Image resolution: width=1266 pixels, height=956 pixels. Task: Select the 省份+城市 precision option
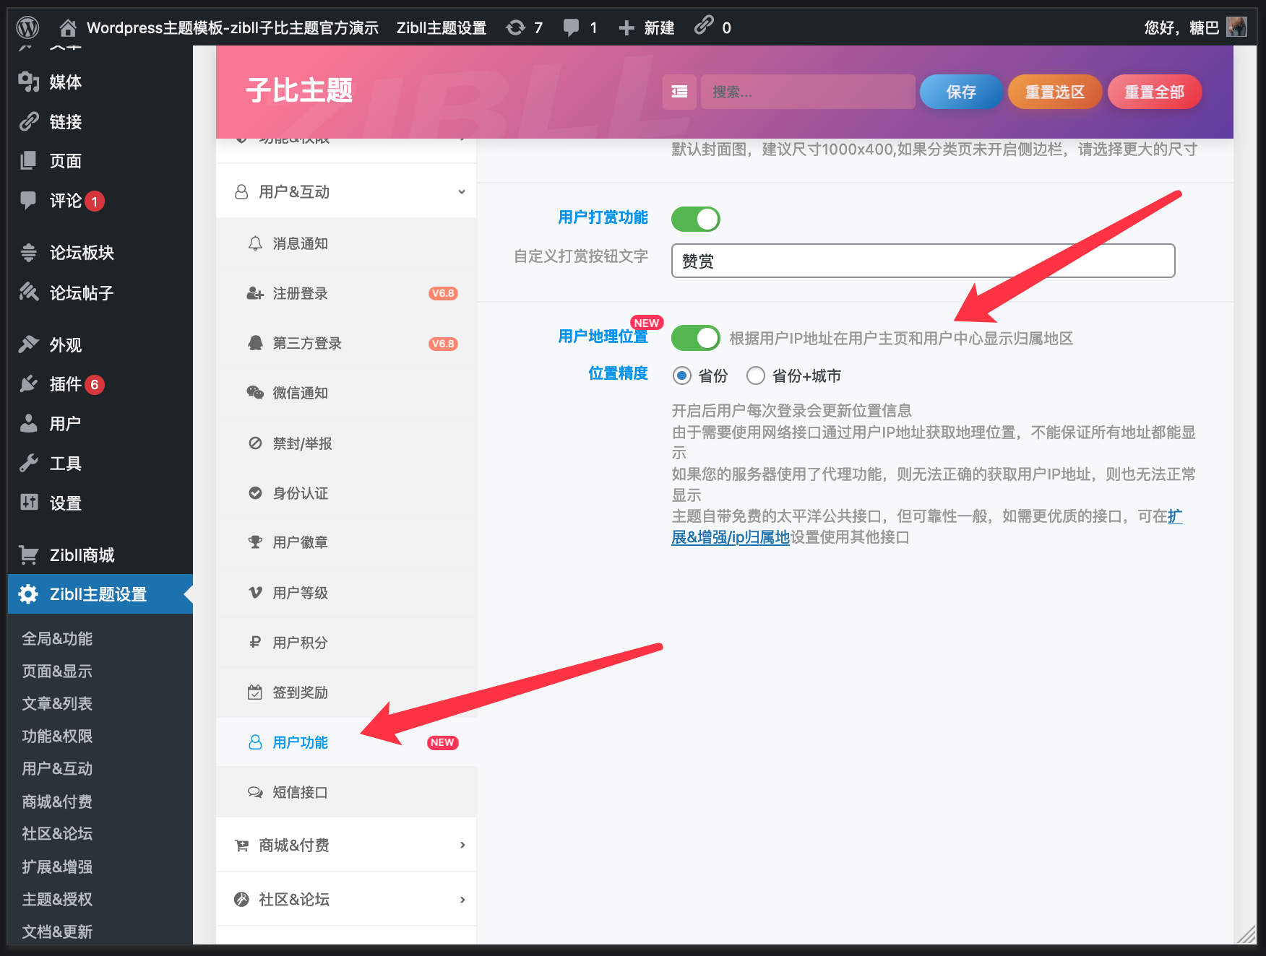coord(756,375)
